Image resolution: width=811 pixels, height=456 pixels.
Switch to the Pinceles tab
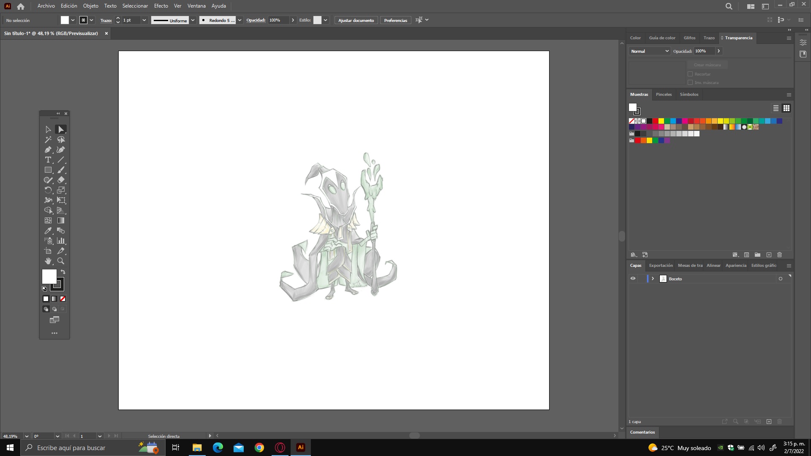coord(664,95)
